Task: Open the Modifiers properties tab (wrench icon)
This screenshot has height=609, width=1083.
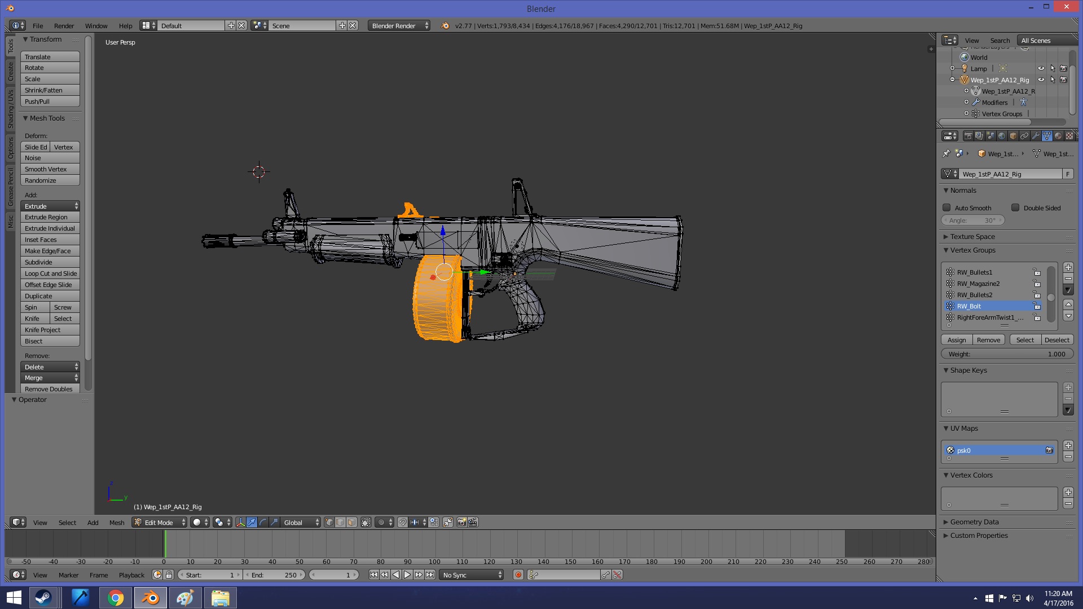Action: click(1036, 136)
